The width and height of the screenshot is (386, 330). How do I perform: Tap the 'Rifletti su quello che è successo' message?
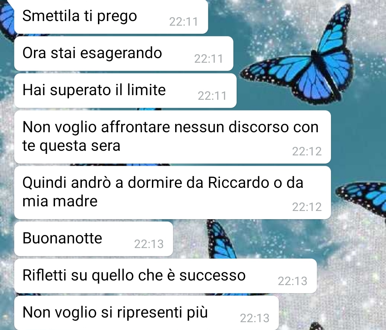165,276
